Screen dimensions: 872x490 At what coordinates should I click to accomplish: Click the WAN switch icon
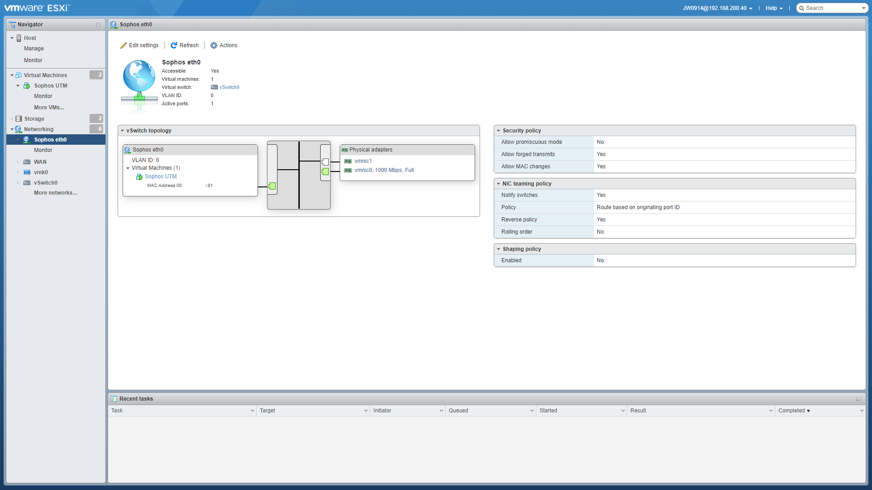click(x=27, y=162)
